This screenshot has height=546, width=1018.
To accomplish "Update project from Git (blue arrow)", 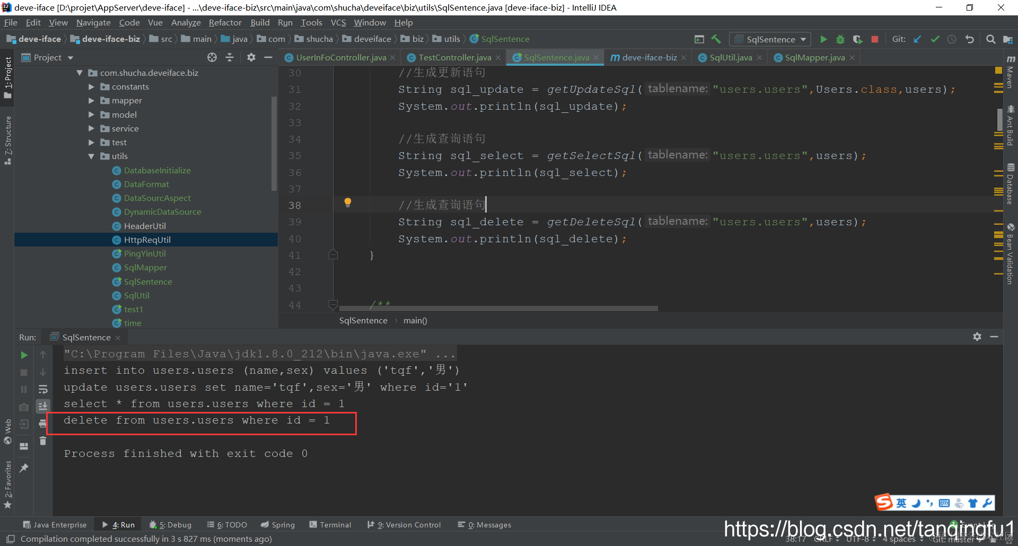I will (918, 39).
